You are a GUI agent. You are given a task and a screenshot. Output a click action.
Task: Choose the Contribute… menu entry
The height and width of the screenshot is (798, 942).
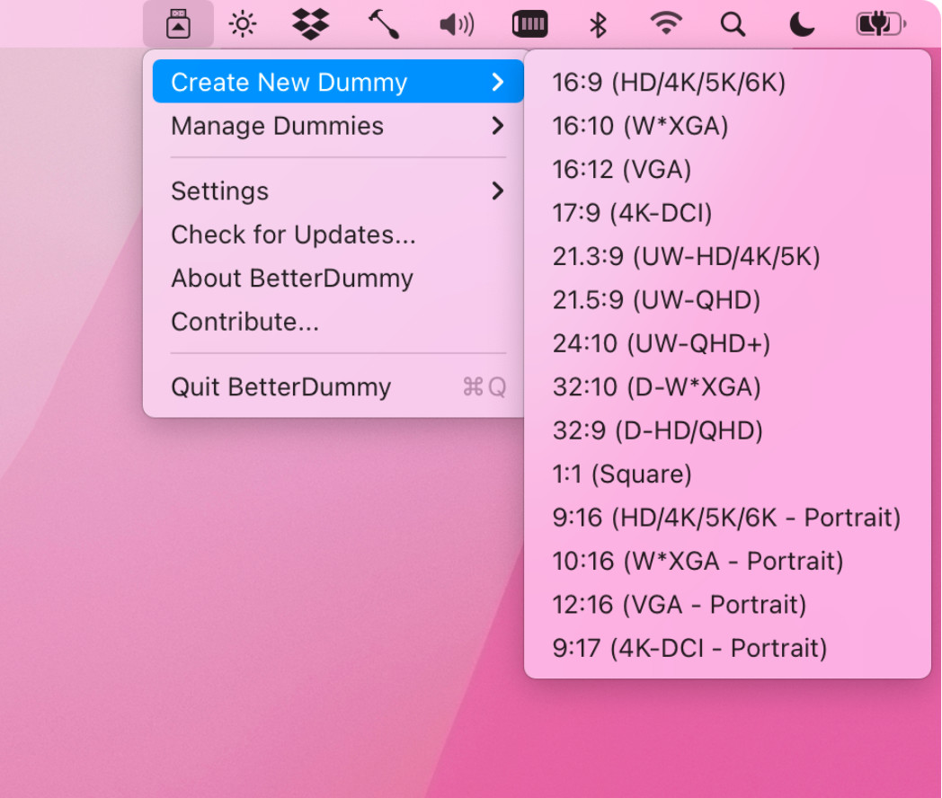(x=338, y=322)
